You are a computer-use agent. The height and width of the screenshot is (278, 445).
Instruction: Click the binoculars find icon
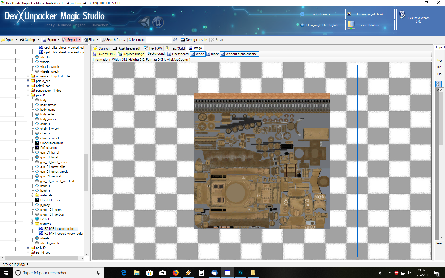pyautogui.click(x=176, y=40)
